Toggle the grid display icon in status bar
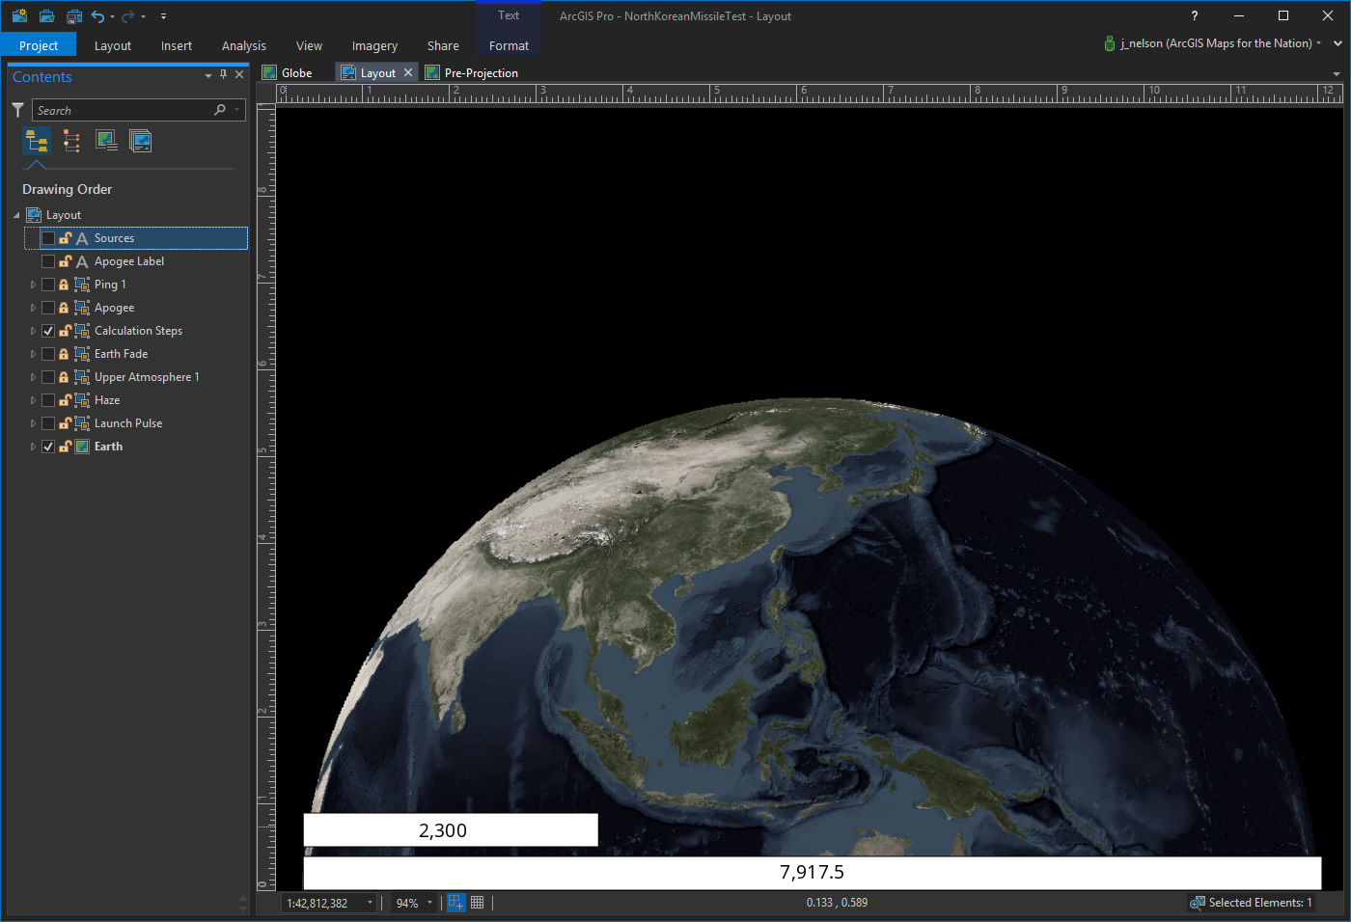The width and height of the screenshot is (1351, 922). pyautogui.click(x=477, y=903)
